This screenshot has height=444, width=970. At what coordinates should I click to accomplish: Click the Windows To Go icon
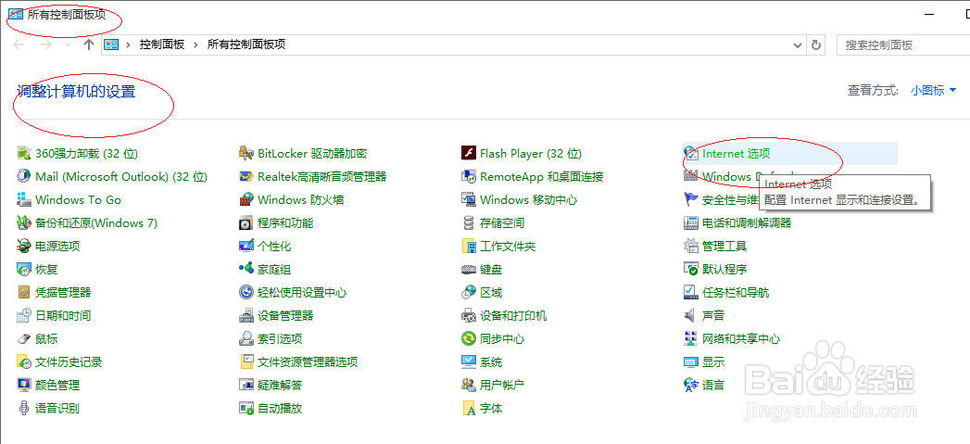[x=24, y=199]
